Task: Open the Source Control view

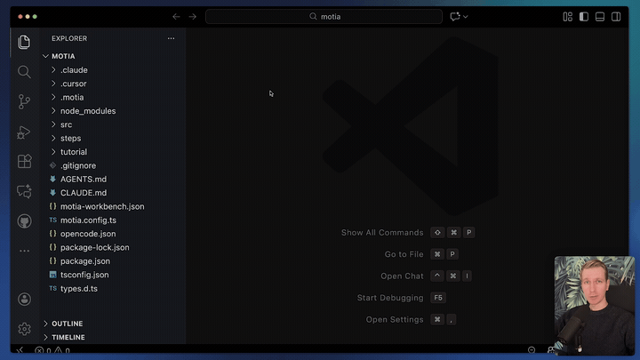Action: 24,102
